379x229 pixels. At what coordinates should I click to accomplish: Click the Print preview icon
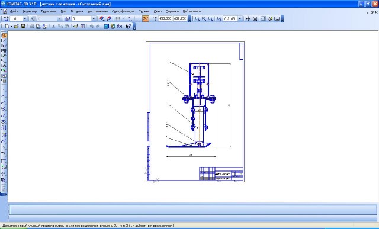tap(38, 26)
